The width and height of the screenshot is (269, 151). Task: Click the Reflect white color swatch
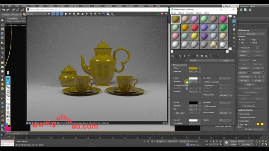(193, 78)
